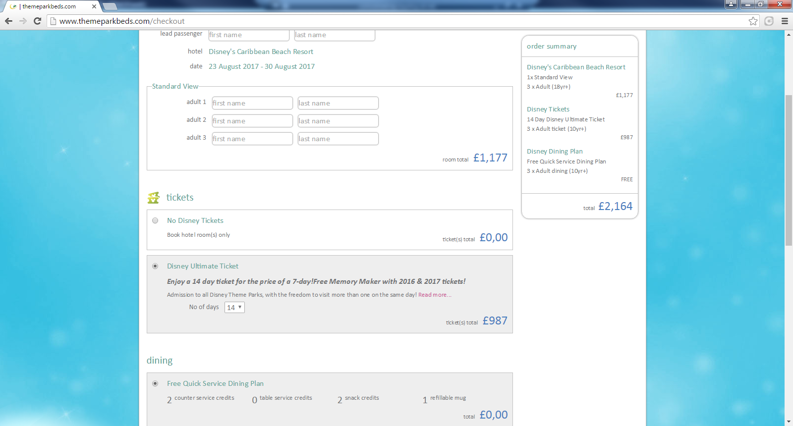Click the 1 x Standard View summary line

(550, 77)
